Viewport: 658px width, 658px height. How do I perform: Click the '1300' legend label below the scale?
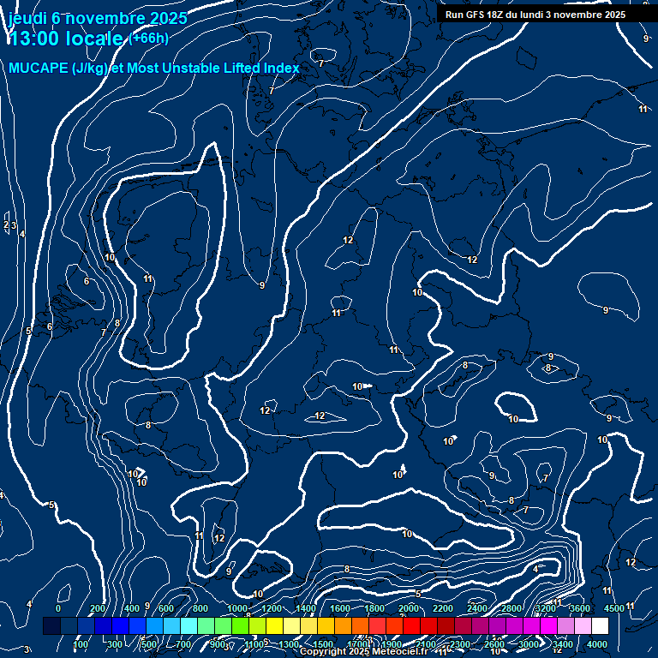click(x=289, y=644)
